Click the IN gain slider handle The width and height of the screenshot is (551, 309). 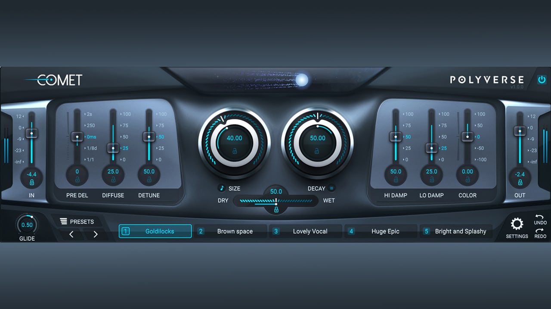pyautogui.click(x=31, y=133)
